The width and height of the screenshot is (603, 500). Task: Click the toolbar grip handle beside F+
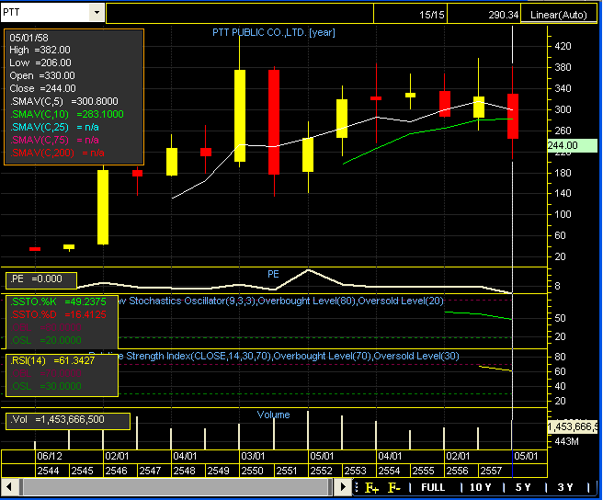[357, 487]
